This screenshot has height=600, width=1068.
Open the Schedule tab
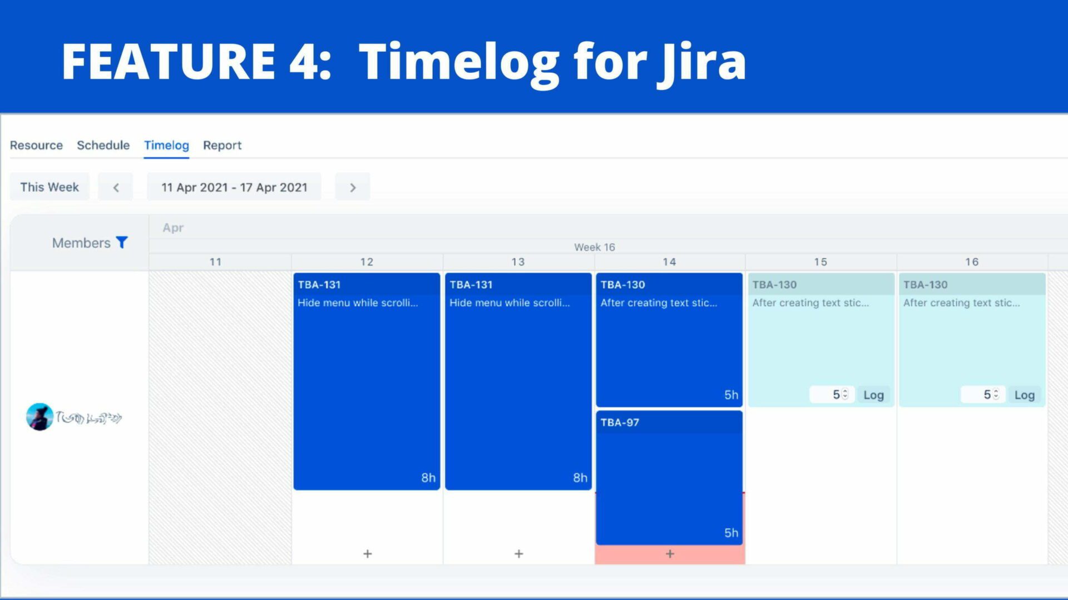(103, 145)
